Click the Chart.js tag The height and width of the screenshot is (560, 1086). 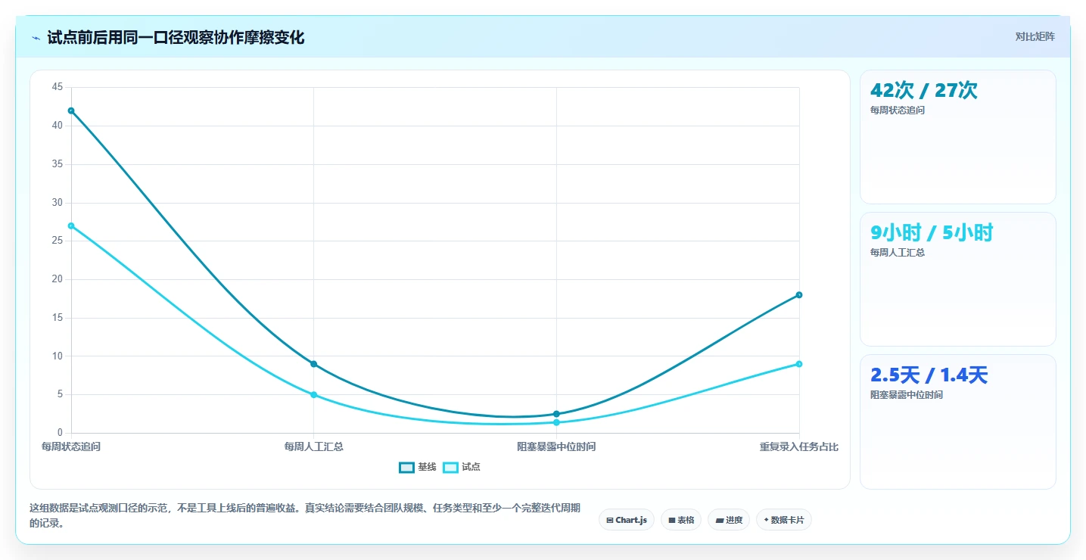[x=627, y=520]
